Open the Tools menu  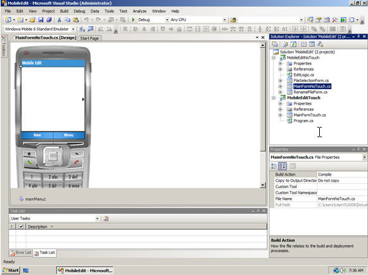(109, 11)
